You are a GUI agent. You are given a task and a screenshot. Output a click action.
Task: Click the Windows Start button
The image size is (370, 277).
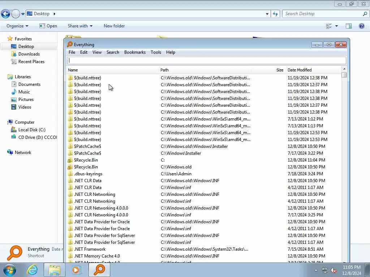coord(9,270)
